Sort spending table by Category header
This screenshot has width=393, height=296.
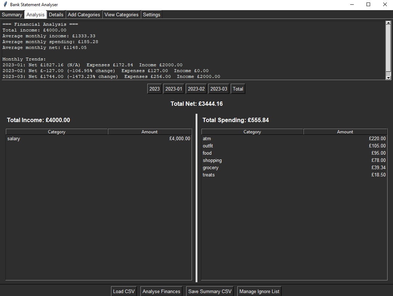(x=252, y=132)
